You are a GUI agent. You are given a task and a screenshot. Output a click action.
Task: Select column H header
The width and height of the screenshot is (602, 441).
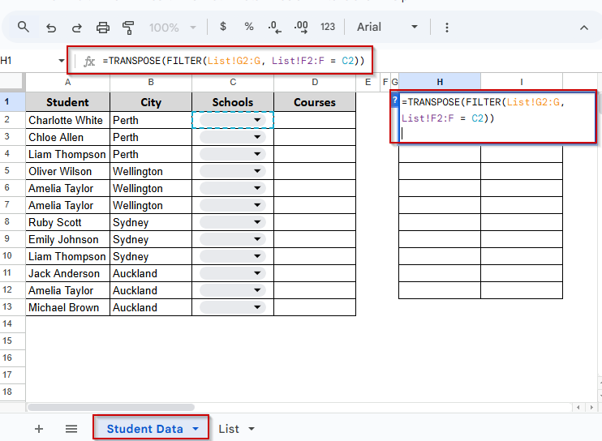440,82
